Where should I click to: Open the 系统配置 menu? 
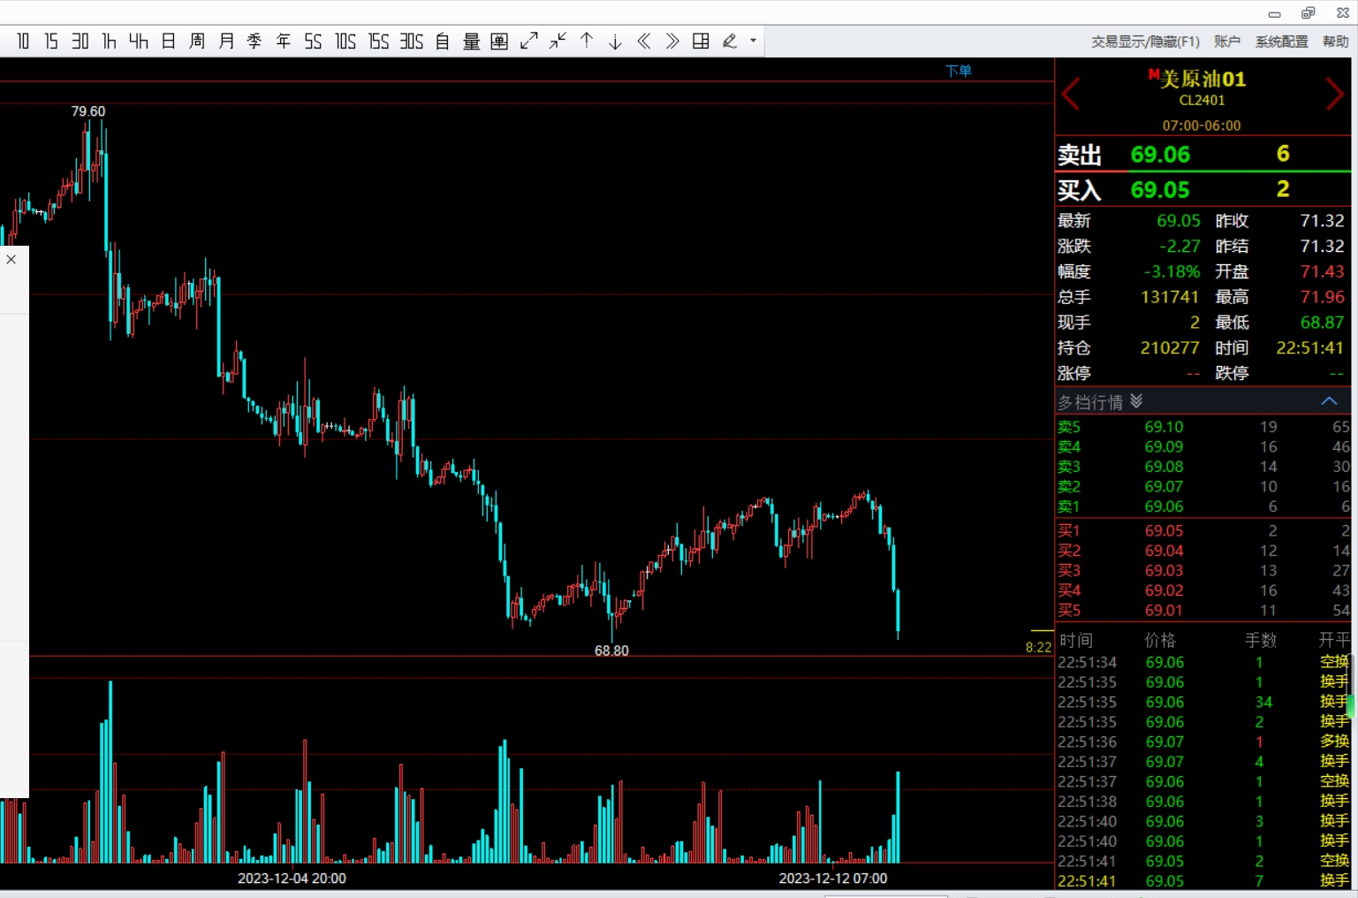click(x=1281, y=42)
